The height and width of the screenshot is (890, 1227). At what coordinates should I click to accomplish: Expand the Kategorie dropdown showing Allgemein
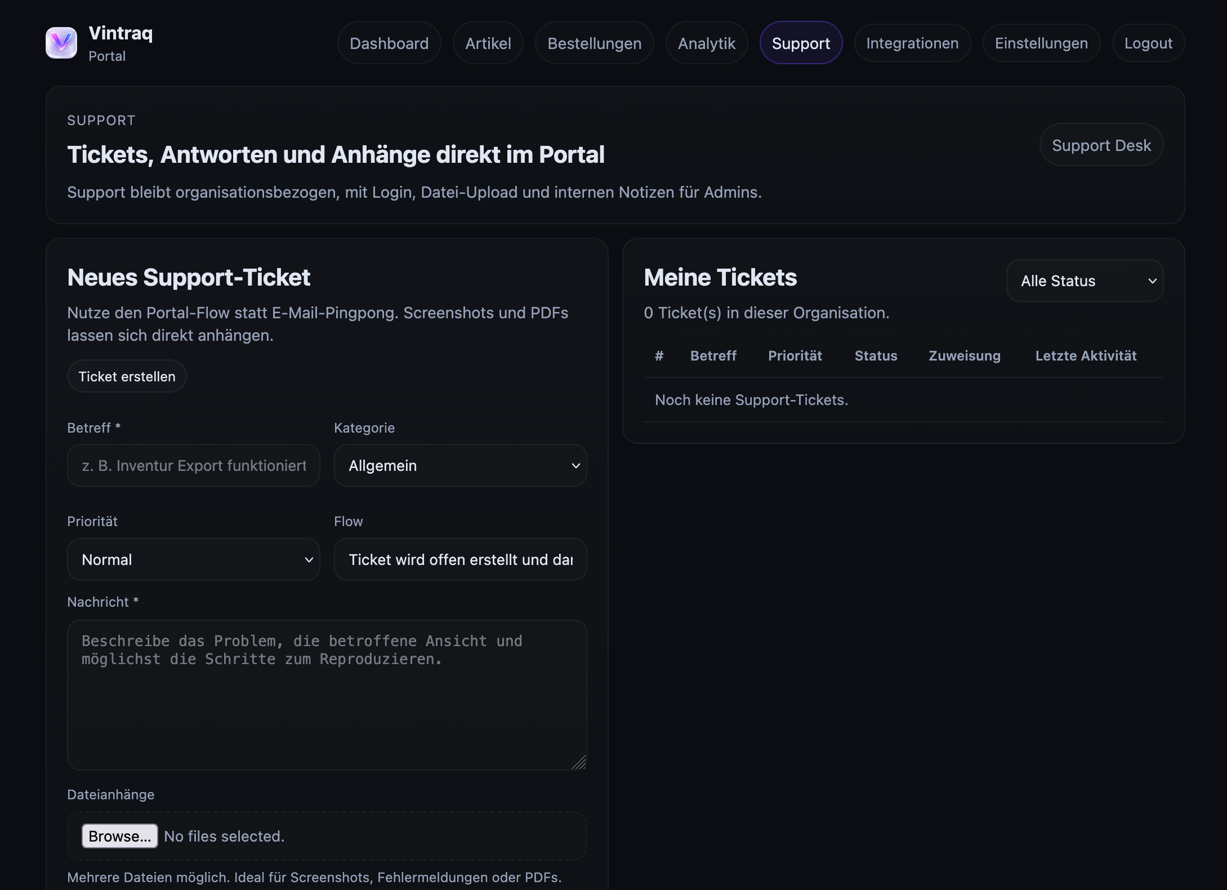(460, 466)
